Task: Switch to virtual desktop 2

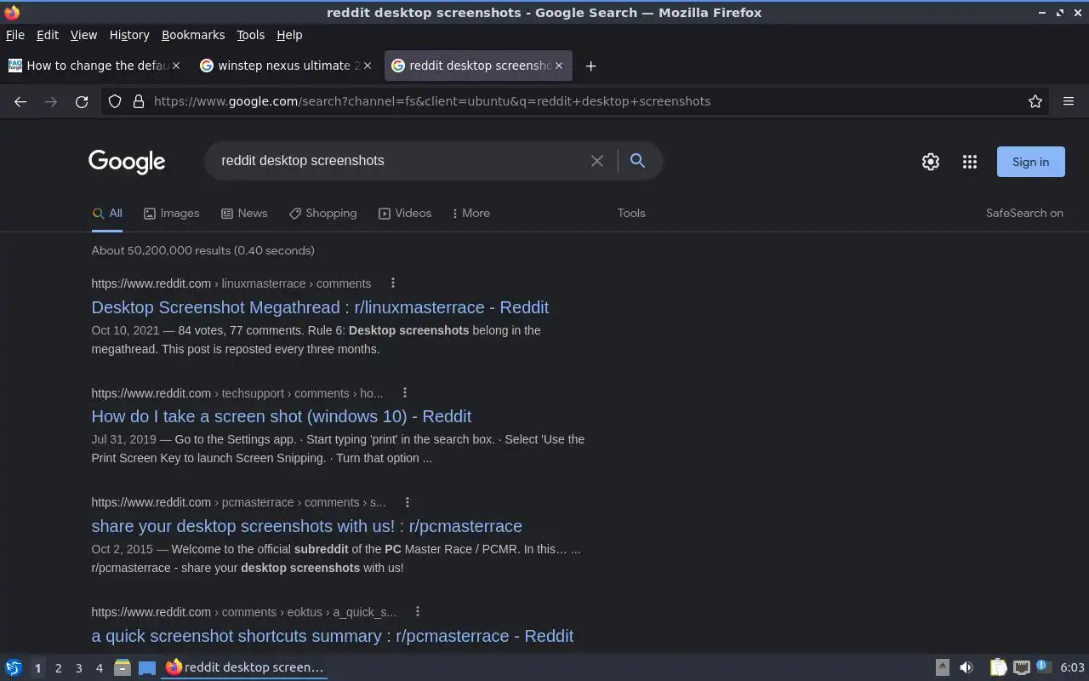Action: tap(58, 668)
